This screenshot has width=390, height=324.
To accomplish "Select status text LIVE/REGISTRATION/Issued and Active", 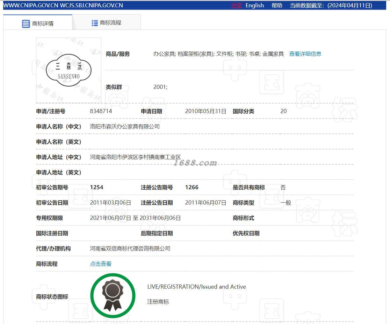I will pos(197,287).
